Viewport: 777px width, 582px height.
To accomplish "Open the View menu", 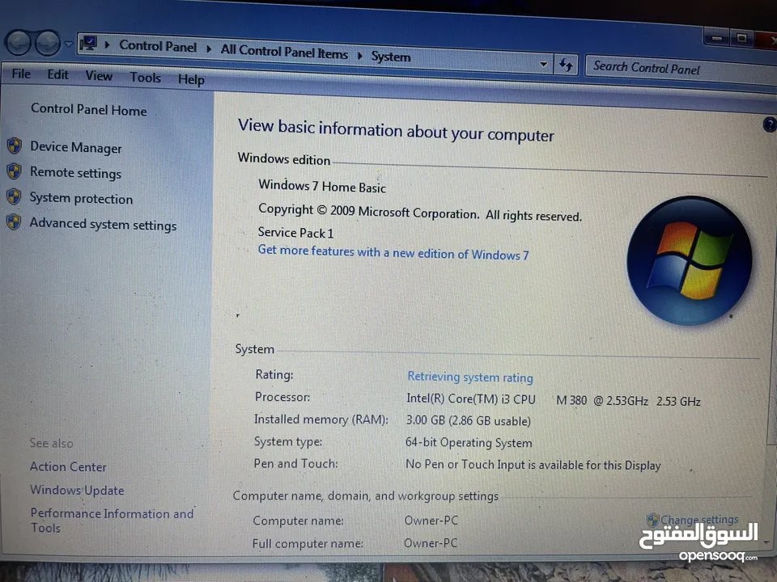I will [99, 76].
